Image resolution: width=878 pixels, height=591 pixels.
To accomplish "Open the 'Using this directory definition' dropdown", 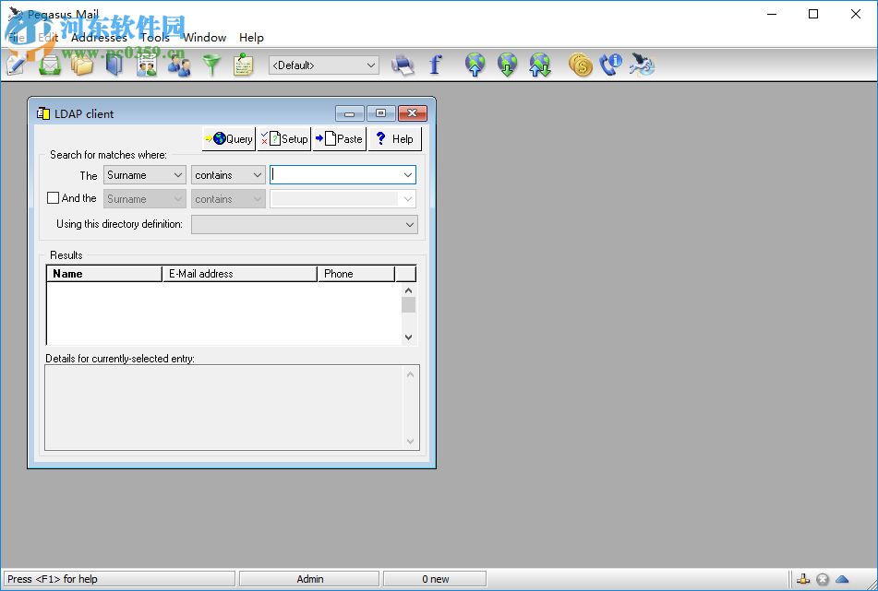I will (x=305, y=224).
